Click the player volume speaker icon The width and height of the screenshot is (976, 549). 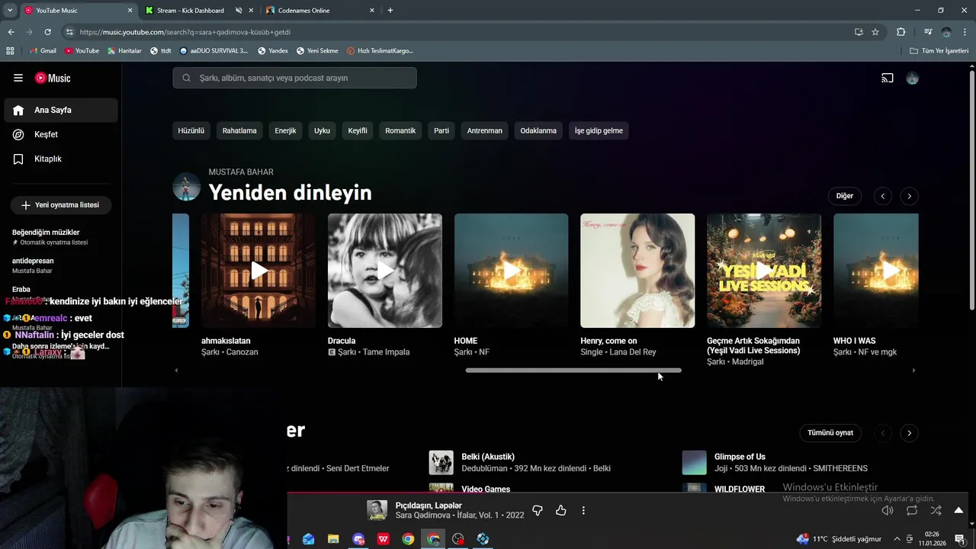pyautogui.click(x=888, y=511)
